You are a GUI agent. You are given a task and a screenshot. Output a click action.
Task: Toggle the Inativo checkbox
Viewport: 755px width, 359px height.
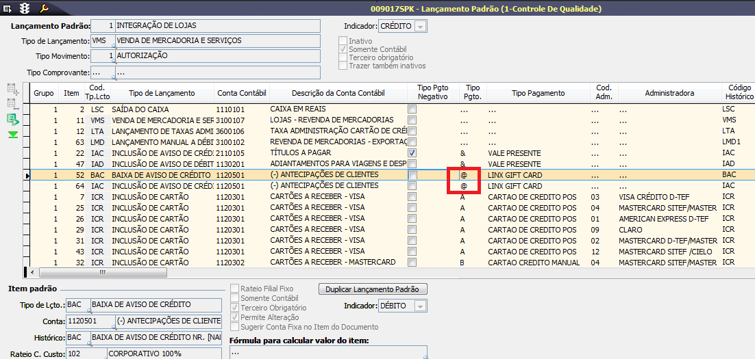click(343, 41)
